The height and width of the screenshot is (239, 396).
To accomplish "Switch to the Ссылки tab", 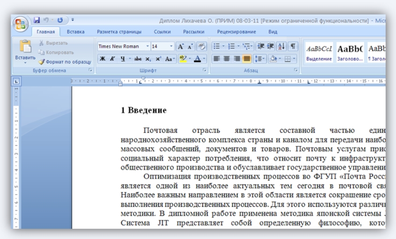I will (162, 32).
